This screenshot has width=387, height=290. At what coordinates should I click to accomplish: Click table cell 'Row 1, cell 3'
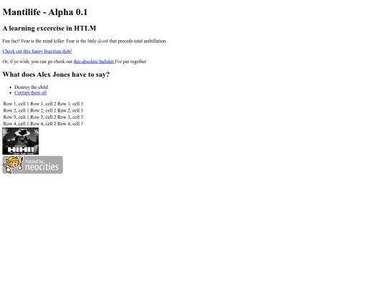(70, 104)
